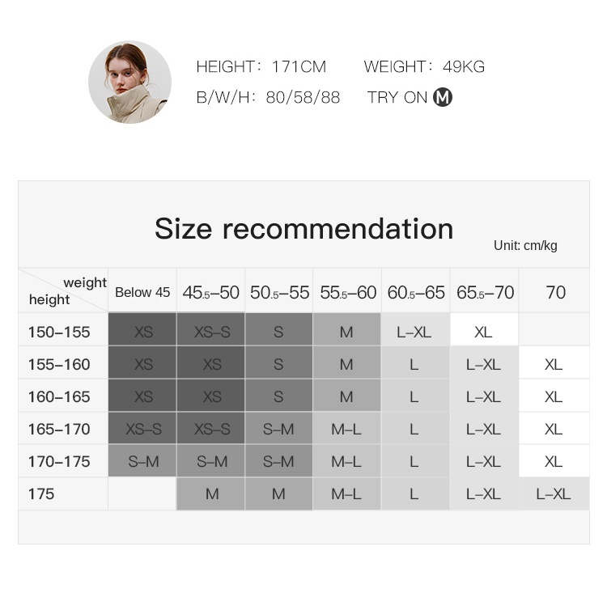Select the 'HEIGHT: 171CM' text
The width and height of the screenshot is (607, 593).
click(261, 66)
